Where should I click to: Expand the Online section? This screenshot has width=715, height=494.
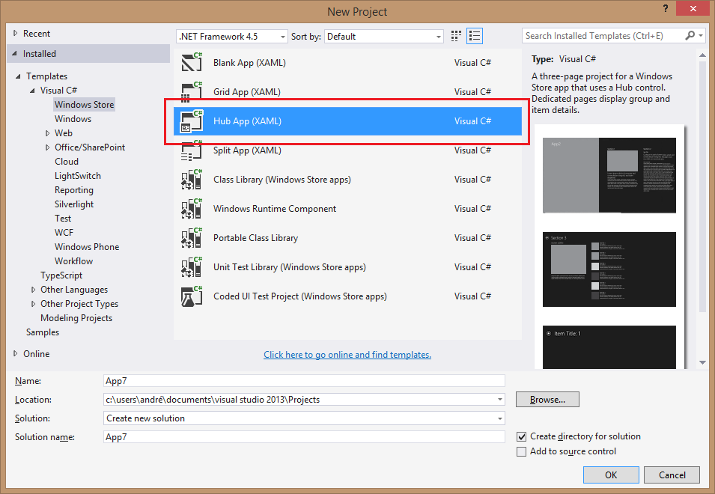pos(16,353)
